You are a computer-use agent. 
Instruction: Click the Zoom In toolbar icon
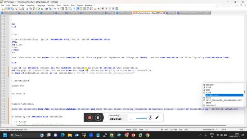55,8
